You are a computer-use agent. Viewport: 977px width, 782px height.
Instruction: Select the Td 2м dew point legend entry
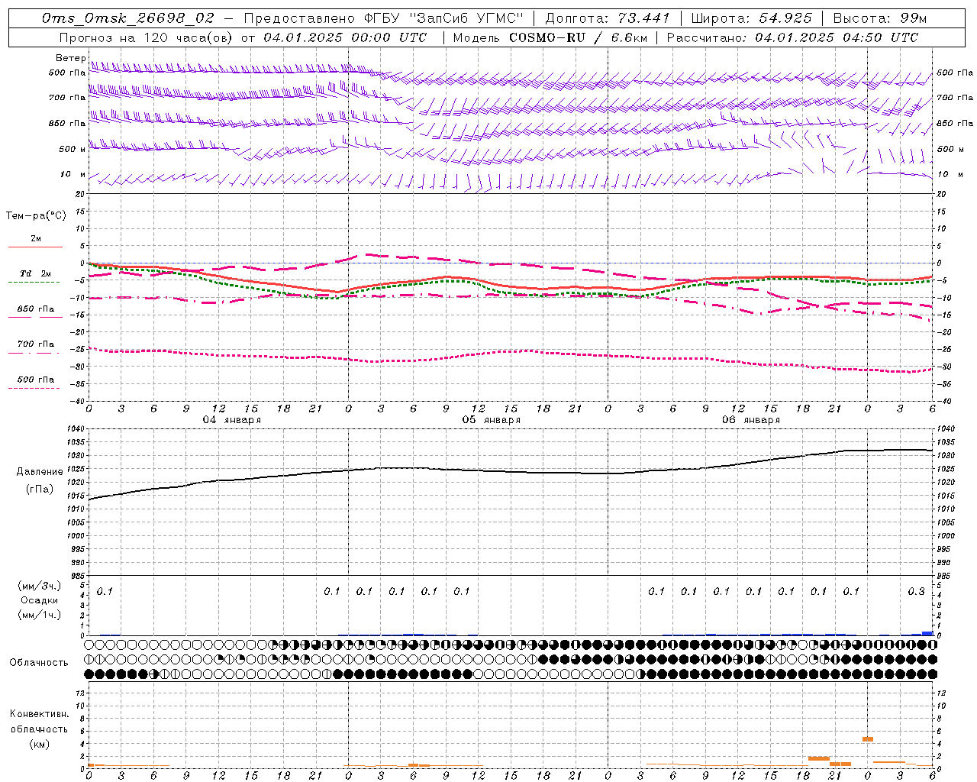36,273
